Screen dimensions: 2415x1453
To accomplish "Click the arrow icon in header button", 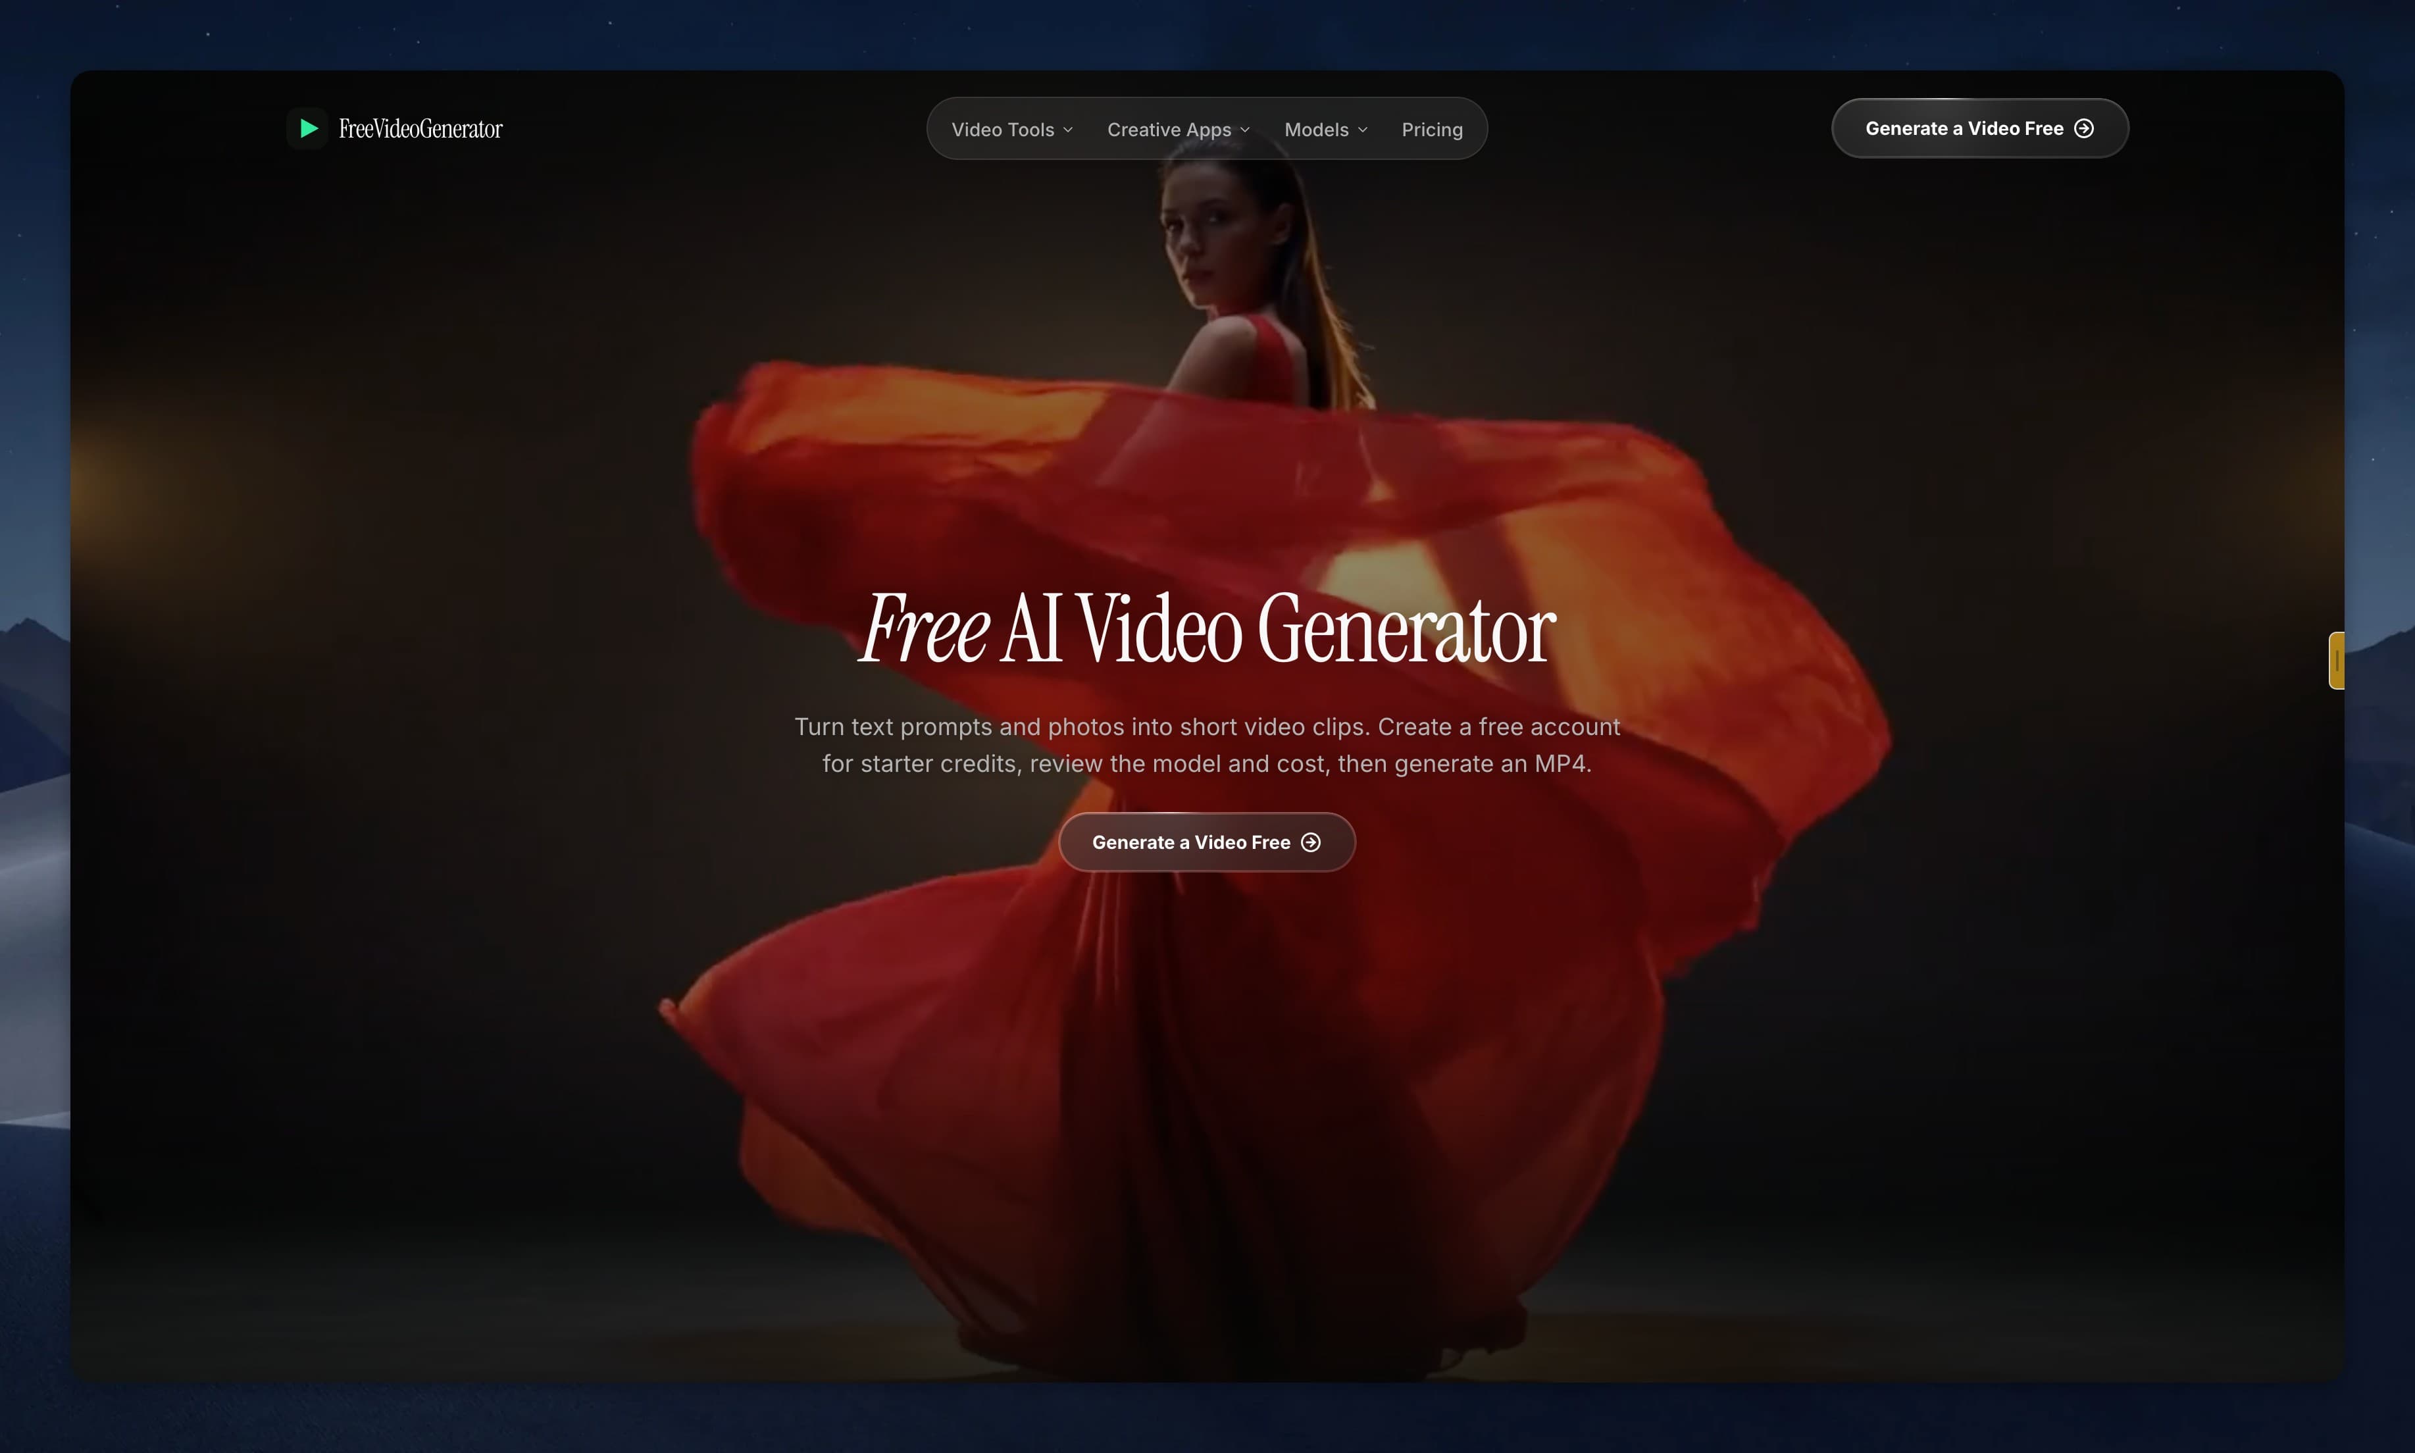I will click(2084, 128).
